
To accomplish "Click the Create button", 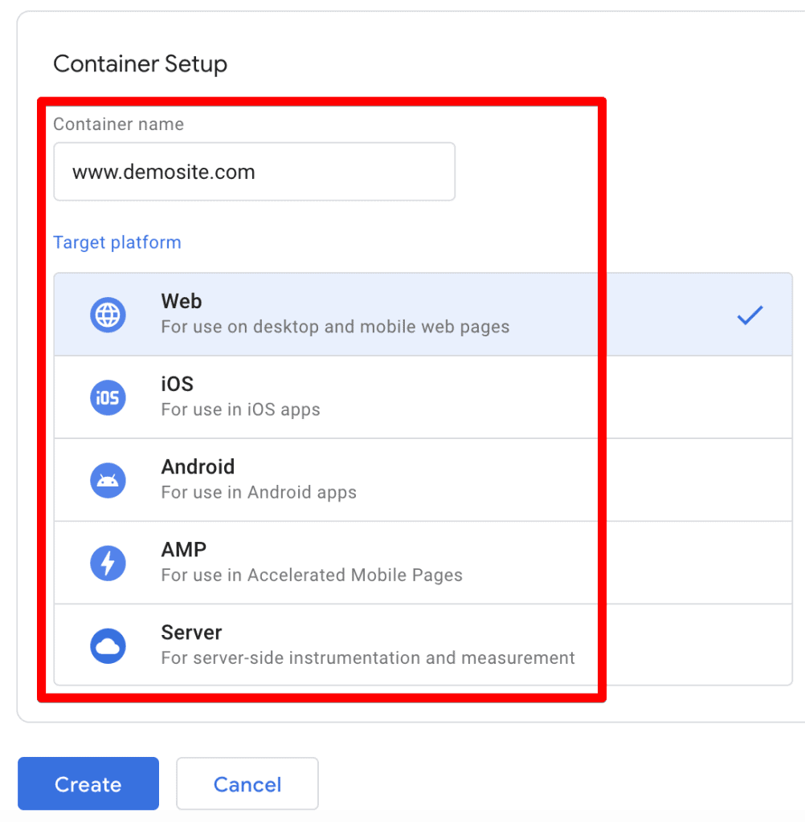I will tap(88, 784).
